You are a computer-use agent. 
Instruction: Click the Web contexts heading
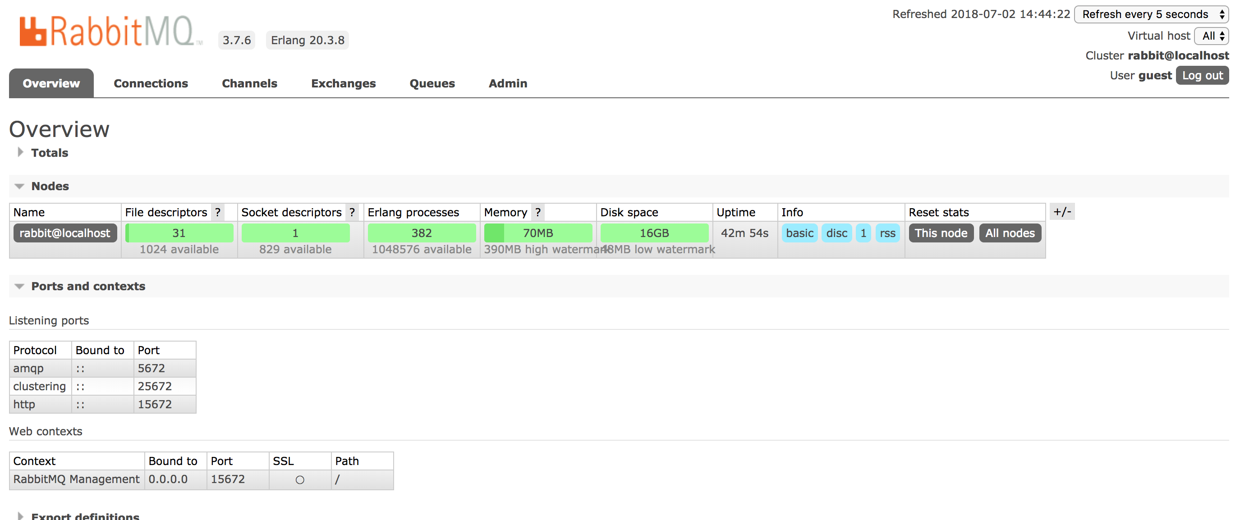(45, 431)
